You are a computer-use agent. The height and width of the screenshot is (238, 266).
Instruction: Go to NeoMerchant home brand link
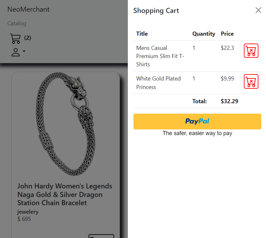28,9
